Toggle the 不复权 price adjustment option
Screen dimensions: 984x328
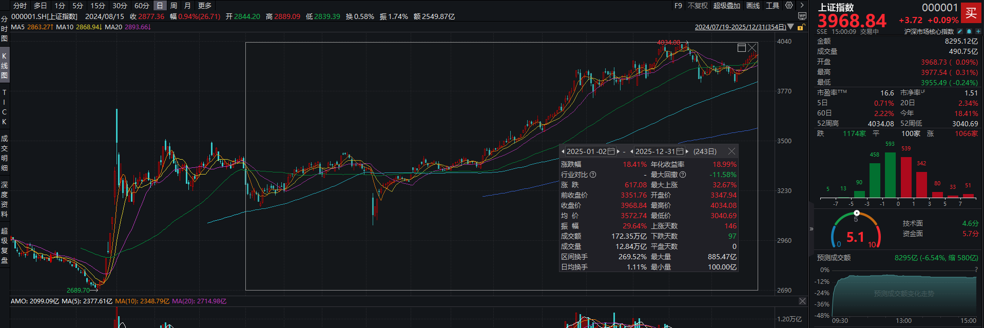coord(698,6)
